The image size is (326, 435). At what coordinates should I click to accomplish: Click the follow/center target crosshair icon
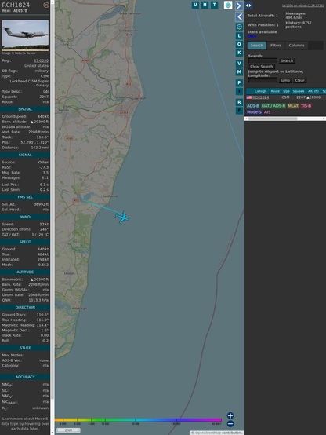click(239, 27)
